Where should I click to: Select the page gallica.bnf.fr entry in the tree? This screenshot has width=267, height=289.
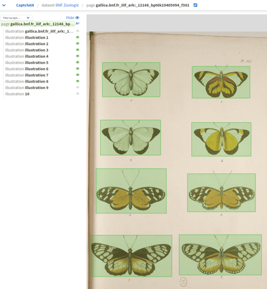(38, 24)
